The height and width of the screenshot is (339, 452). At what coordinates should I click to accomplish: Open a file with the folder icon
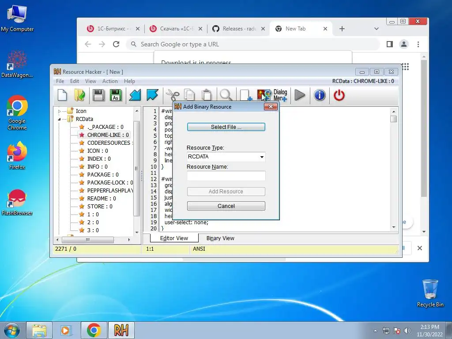pyautogui.click(x=79, y=95)
